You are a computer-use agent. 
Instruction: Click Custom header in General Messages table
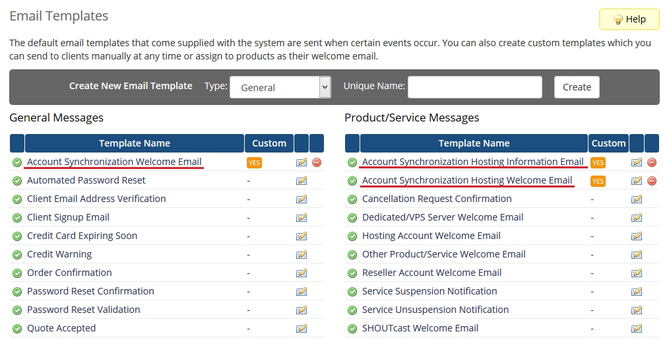point(269,143)
